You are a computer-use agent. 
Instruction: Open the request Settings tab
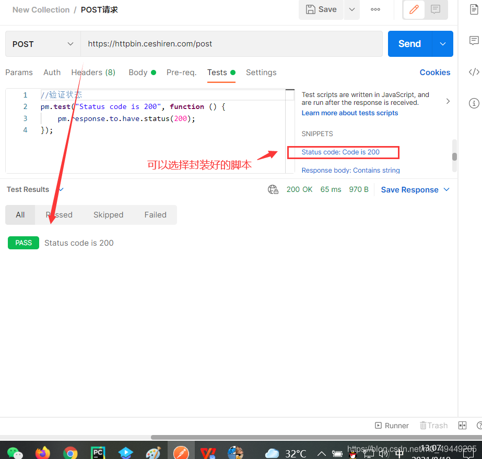[261, 73]
